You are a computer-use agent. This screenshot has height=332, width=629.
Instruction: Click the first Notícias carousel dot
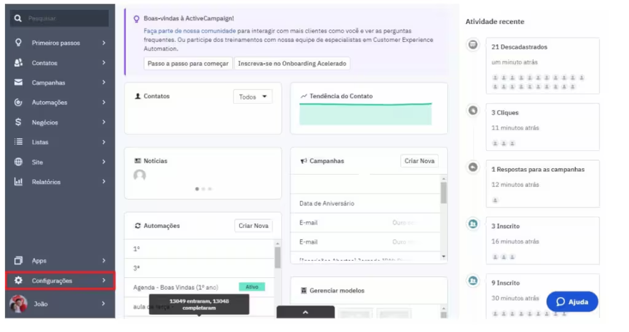[197, 189]
